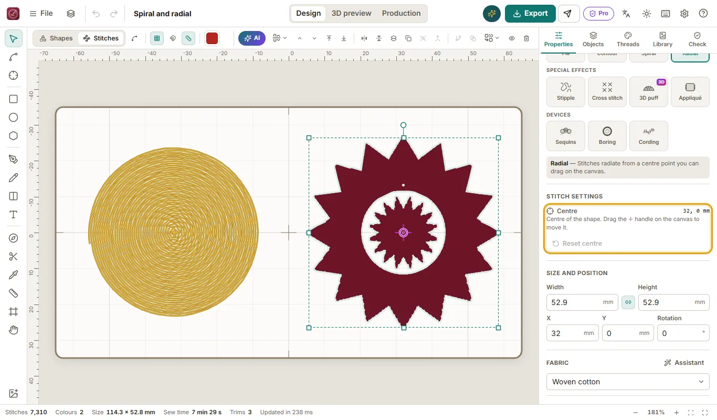Open the fabric Assistant
Screen dimensions: 717x420
683,363
